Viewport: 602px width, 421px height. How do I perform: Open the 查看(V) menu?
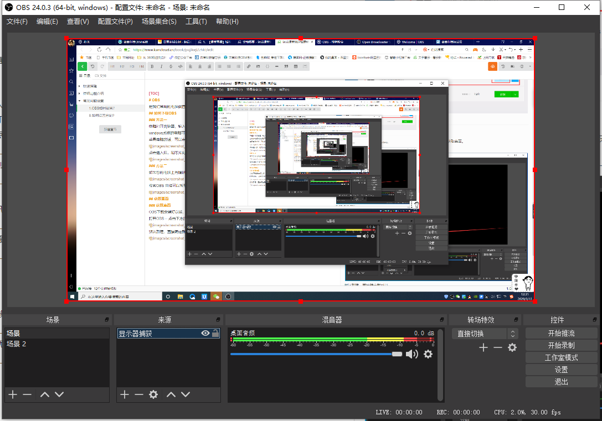(x=78, y=22)
